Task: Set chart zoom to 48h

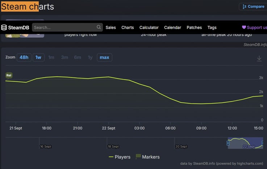Action: [24, 57]
